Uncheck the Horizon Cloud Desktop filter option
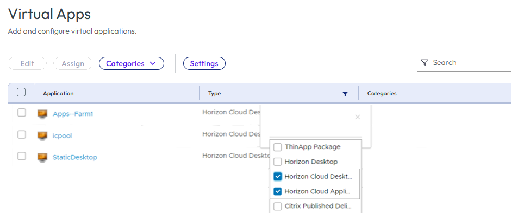This screenshot has width=511, height=213. (277, 177)
